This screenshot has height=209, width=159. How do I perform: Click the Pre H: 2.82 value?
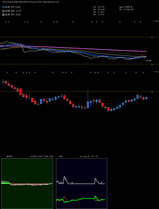point(99,9)
